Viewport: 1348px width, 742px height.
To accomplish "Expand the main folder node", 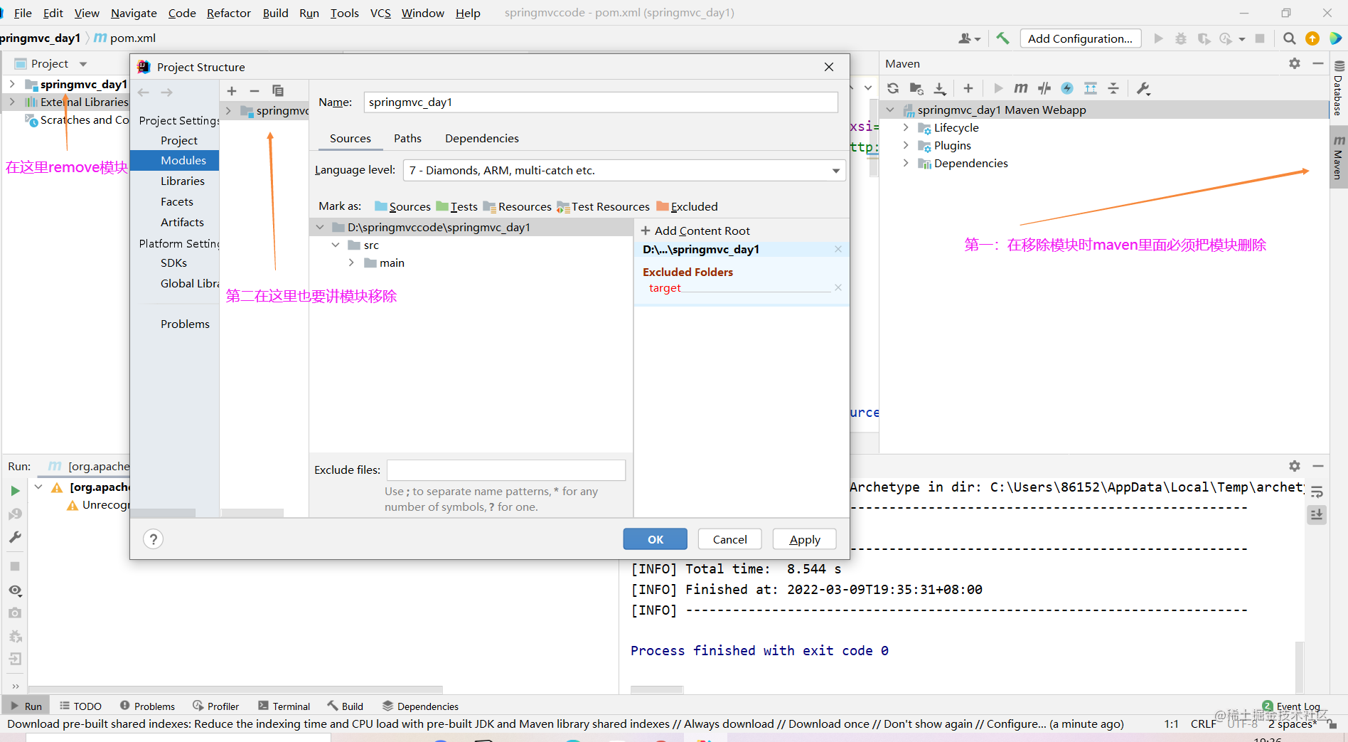I will [x=351, y=263].
